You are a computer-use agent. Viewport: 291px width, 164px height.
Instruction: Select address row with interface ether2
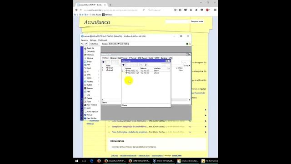[x=145, y=73]
